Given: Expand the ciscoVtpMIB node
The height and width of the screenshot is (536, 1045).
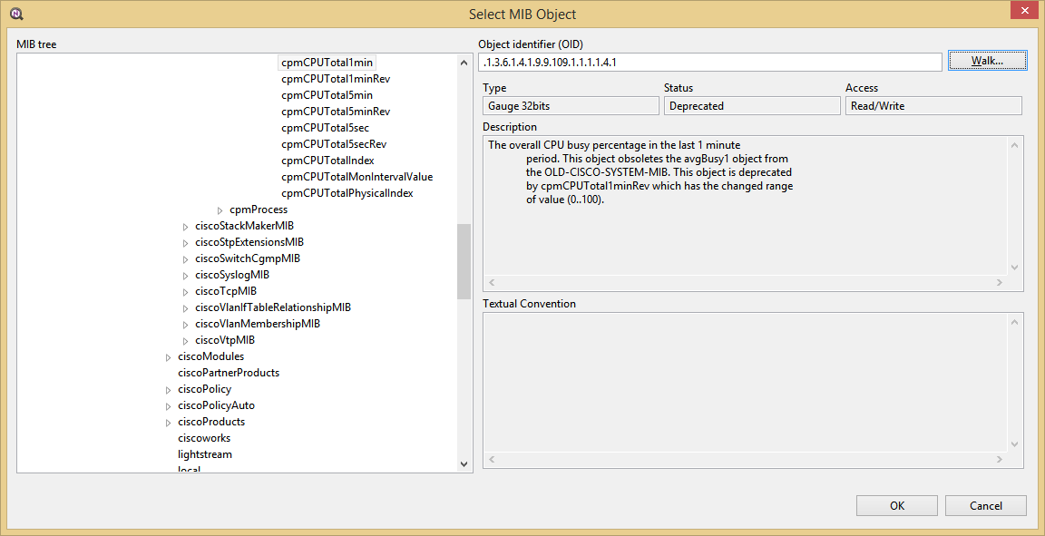Looking at the screenshot, I should coord(186,341).
